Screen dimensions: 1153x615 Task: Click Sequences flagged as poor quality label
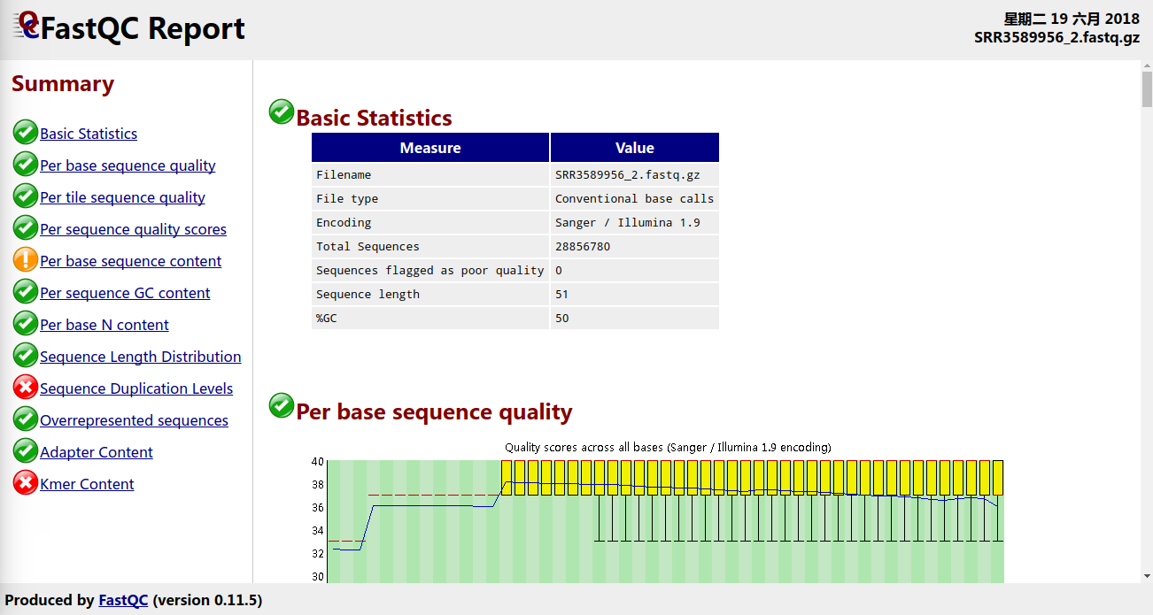429,270
